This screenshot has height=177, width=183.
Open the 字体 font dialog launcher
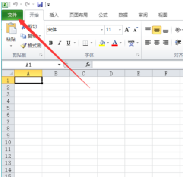(138, 55)
